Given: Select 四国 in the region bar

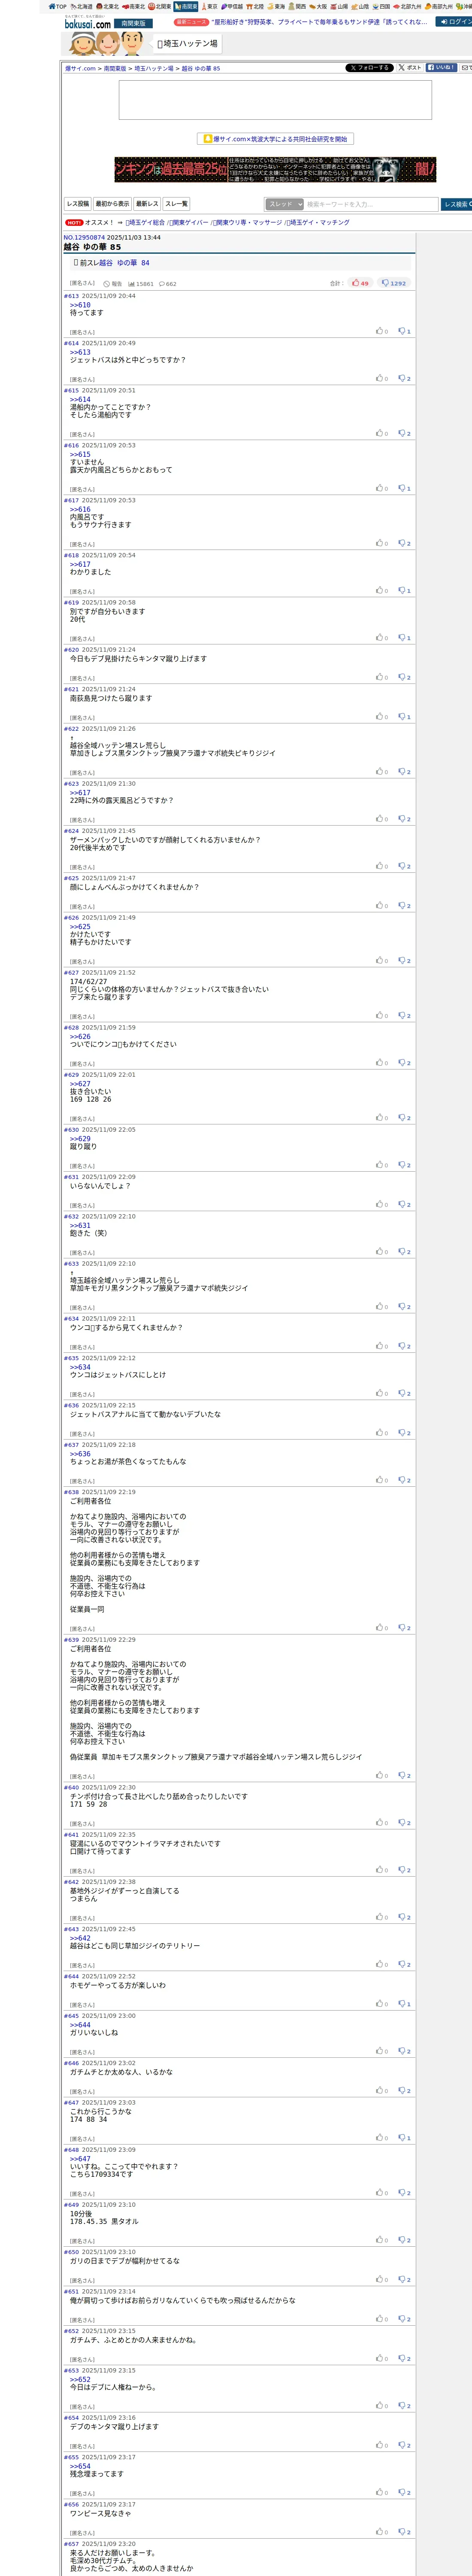Looking at the screenshot, I should tap(382, 6).
